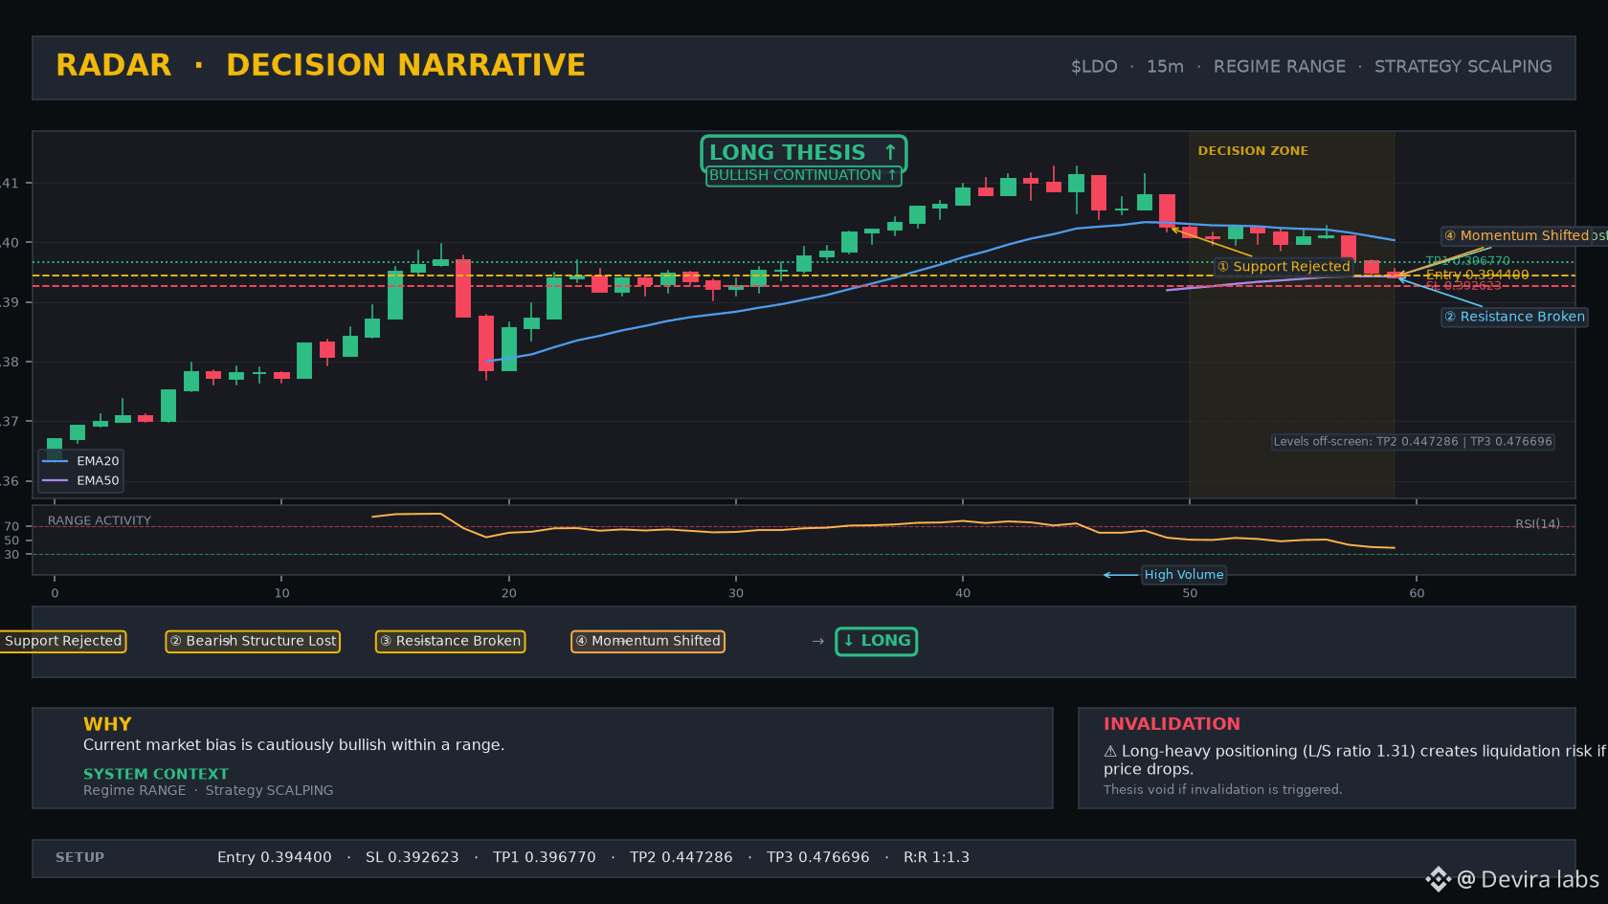The height and width of the screenshot is (904, 1608).
Task: Click the EMA20 legend entry
Action: click(80, 461)
